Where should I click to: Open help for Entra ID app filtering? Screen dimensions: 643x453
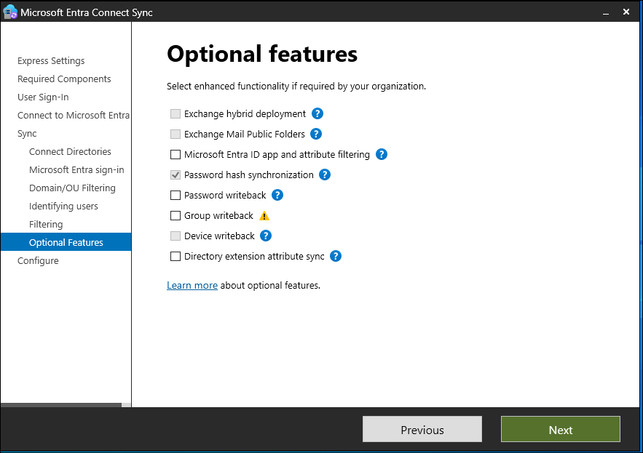381,154
